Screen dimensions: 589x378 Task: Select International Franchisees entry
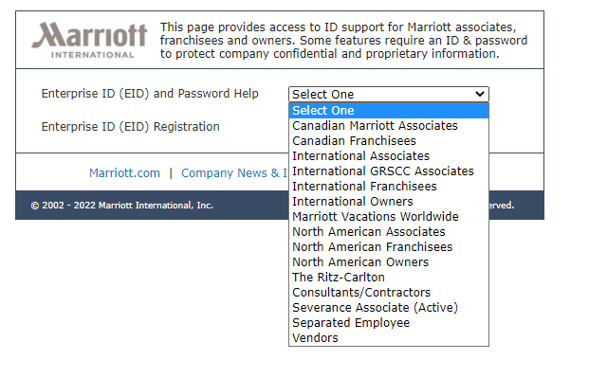[389, 187]
